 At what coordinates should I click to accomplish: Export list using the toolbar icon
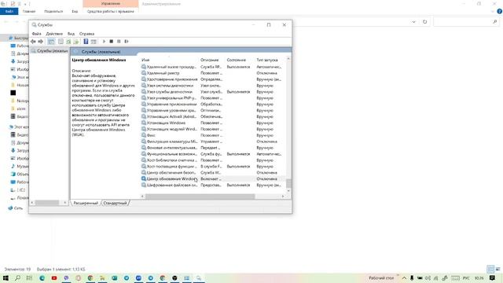coord(75,42)
